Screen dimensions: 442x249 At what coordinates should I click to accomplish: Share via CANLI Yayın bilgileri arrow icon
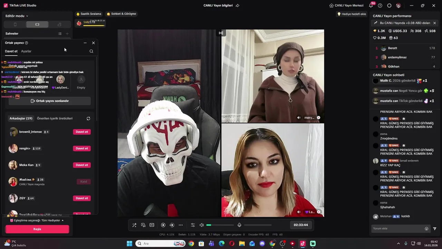237,6
